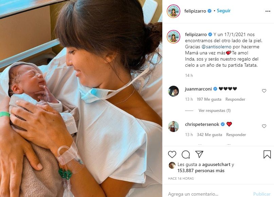This screenshot has width=274, height=197.
Task: Expand Ver respuestas (1) under juanmarconi
Action: [x=214, y=111]
